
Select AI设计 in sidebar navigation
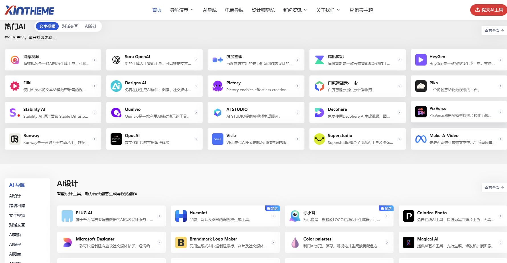point(15,196)
